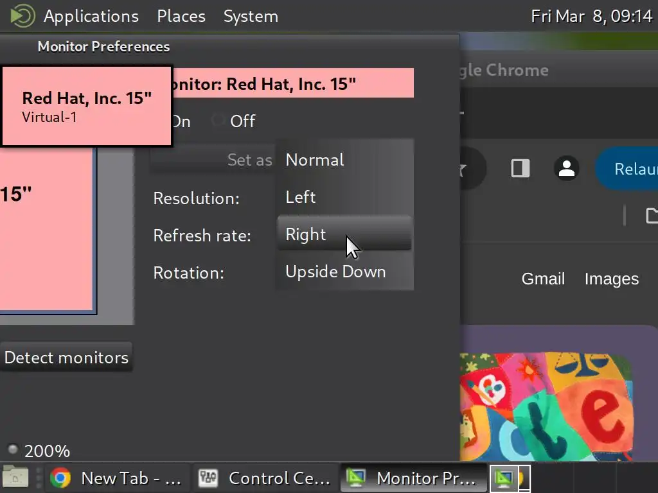Screen dimensions: 658x493
Task: Click the Google doodle image
Action: [x=546, y=406]
